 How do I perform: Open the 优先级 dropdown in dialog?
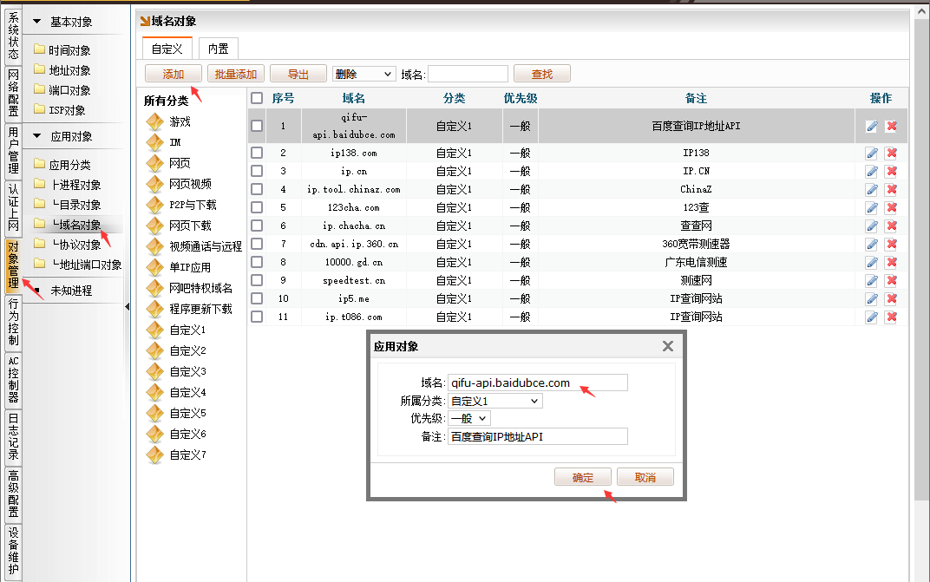coord(469,418)
